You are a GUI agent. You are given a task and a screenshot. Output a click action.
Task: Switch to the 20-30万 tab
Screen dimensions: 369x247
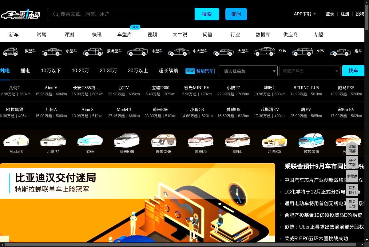pos(108,71)
